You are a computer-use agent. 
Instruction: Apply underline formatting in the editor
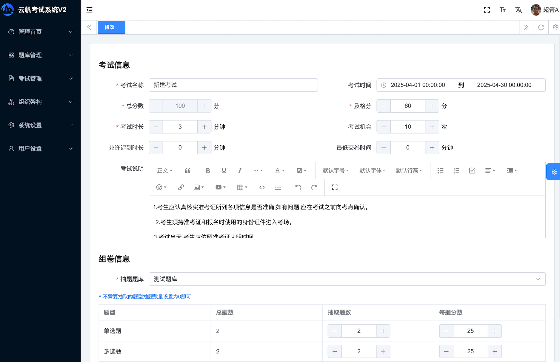point(224,170)
